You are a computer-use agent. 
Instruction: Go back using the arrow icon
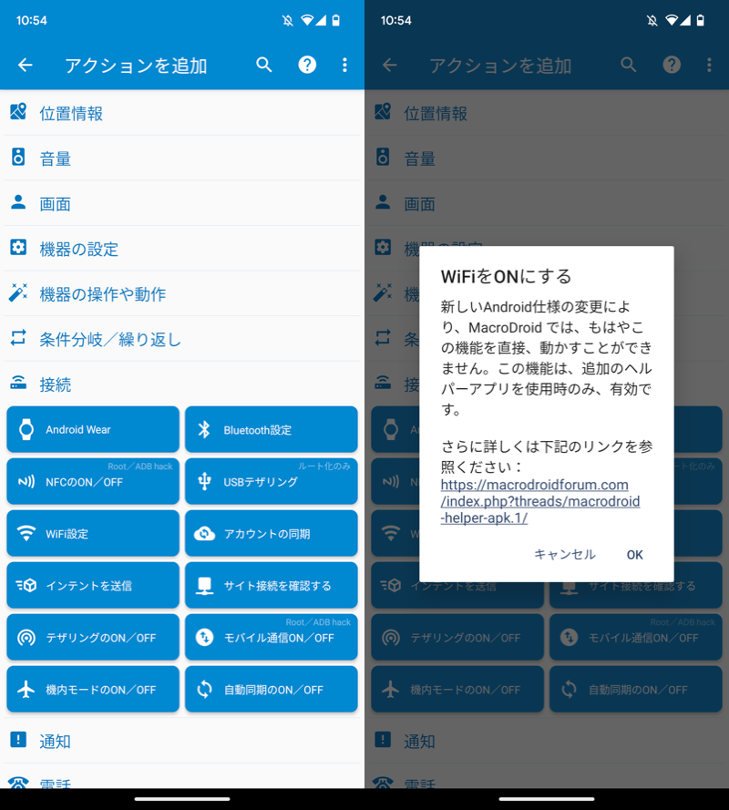26,65
